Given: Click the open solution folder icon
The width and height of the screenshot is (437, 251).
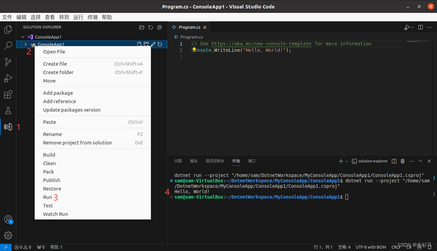Looking at the screenshot, I should pos(142,27).
